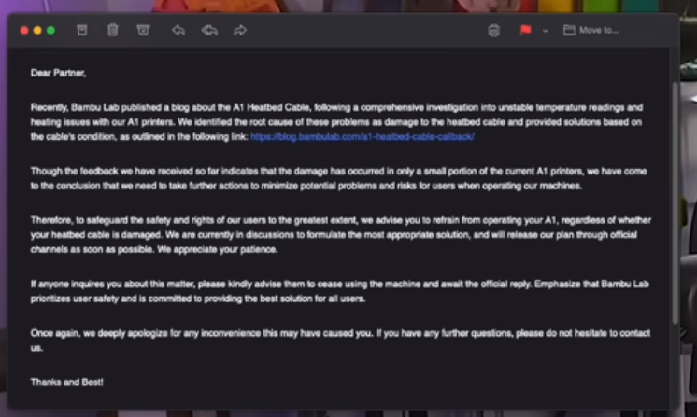The width and height of the screenshot is (697, 417).
Task: Open the flag color dropdown arrow
Action: [546, 31]
